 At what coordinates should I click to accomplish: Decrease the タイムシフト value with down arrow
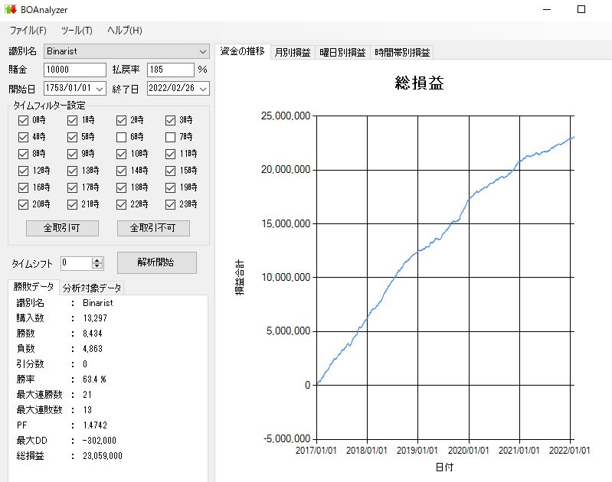click(97, 266)
